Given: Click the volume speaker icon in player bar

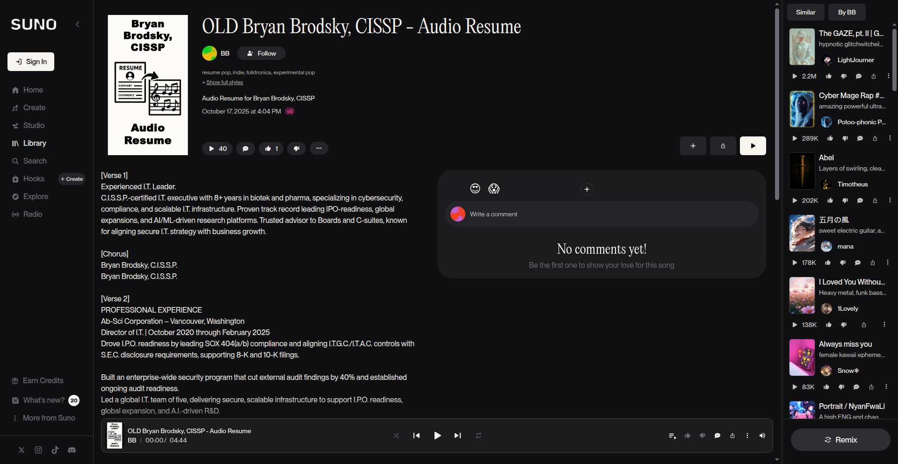Looking at the screenshot, I should [x=762, y=435].
